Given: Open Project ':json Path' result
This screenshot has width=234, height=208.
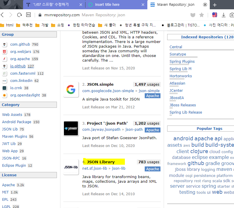Looking at the screenshot, I should (107, 123).
